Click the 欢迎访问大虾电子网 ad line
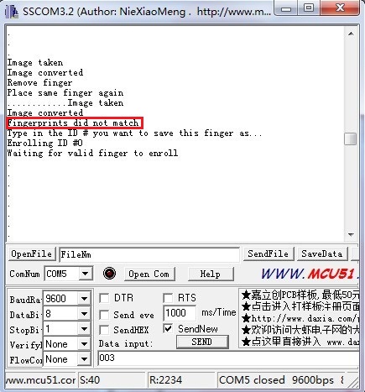This screenshot has width=365, height=392. tap(300, 330)
